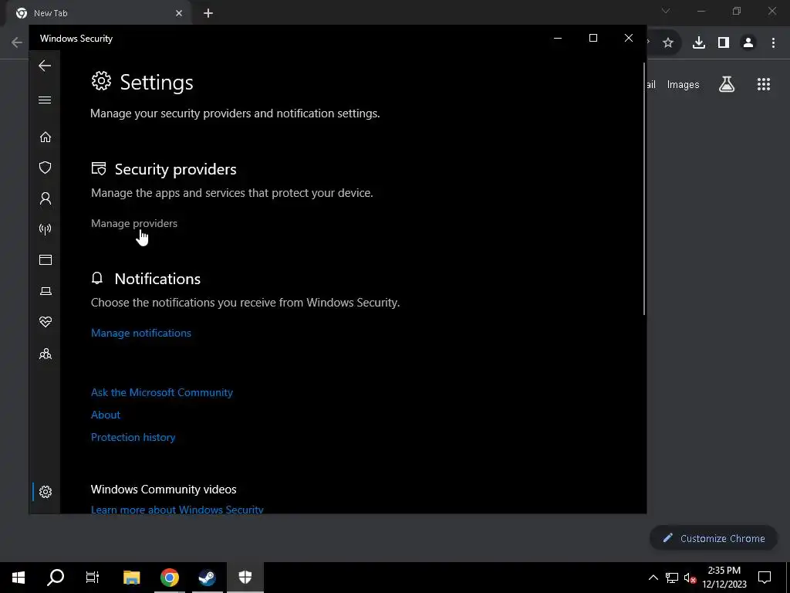
Task: Open notification action center icon
Action: tap(765, 578)
